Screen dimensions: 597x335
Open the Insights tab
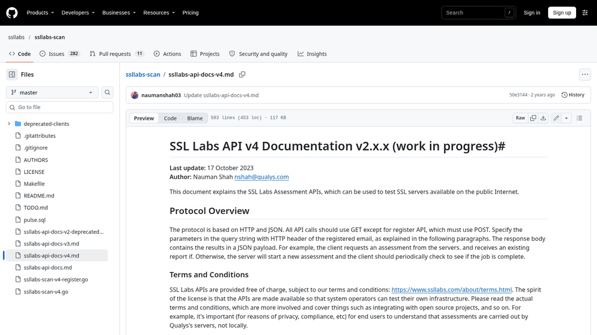coord(312,54)
